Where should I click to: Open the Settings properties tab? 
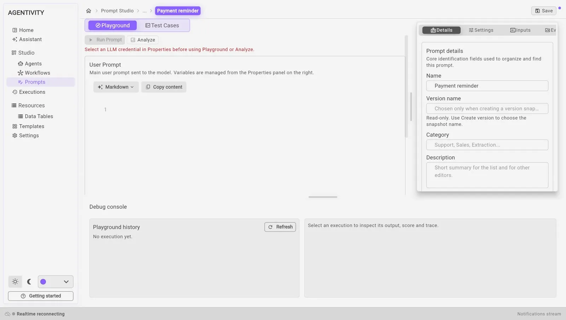click(x=481, y=30)
